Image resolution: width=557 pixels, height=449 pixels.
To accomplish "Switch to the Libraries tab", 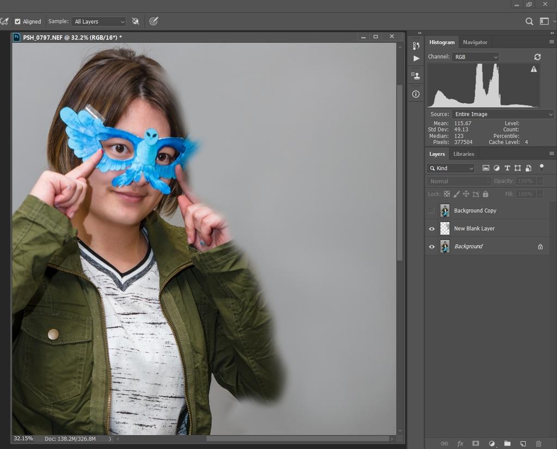I will [463, 154].
